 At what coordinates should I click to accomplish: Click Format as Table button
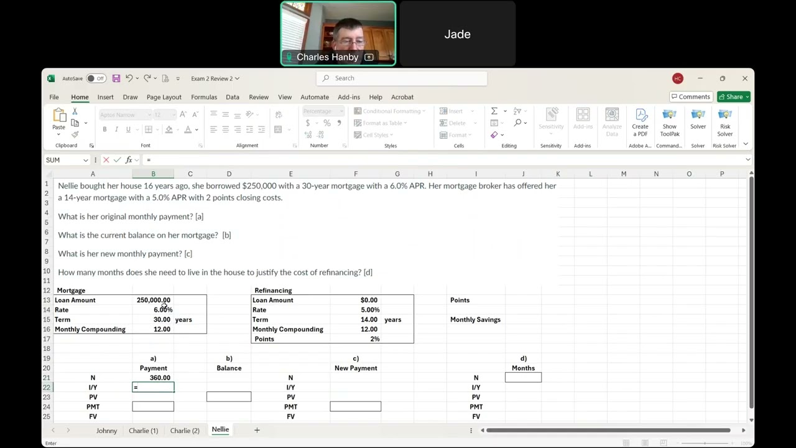(x=381, y=123)
